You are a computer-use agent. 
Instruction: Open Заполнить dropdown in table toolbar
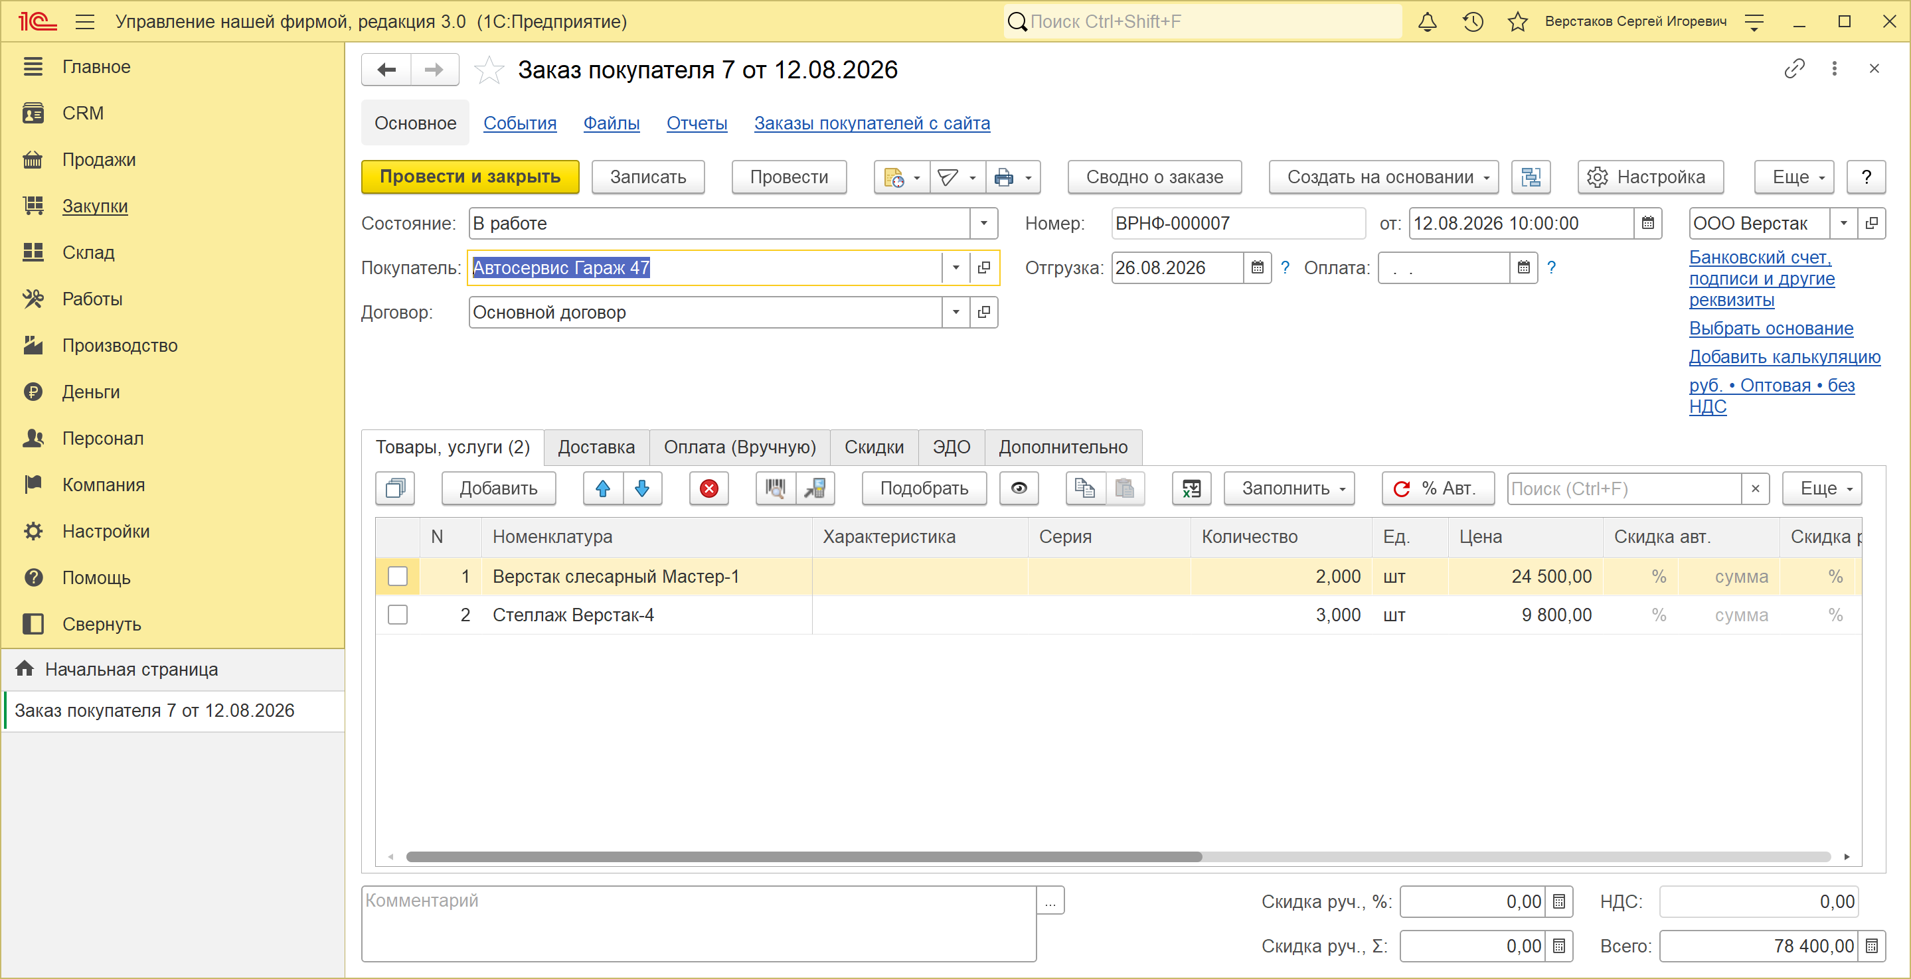click(1289, 489)
